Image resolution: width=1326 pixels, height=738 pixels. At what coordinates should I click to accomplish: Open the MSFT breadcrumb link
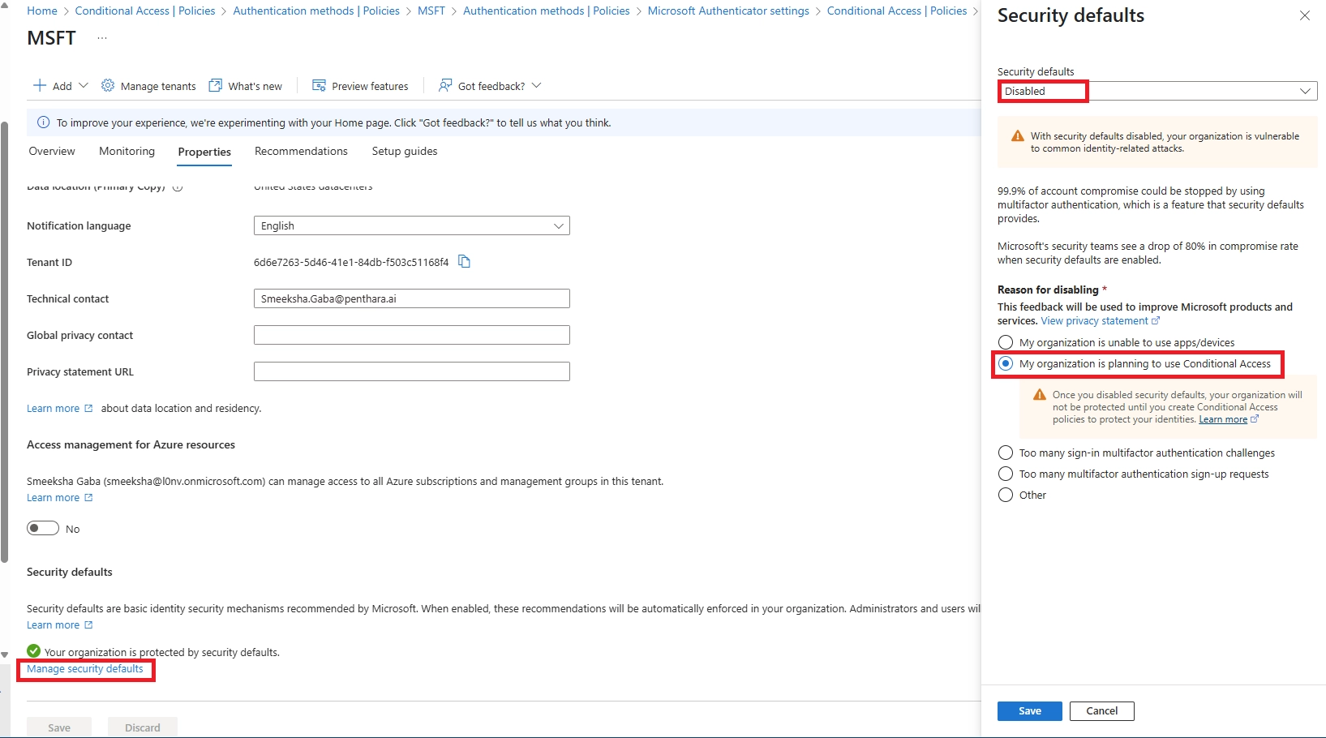point(431,11)
